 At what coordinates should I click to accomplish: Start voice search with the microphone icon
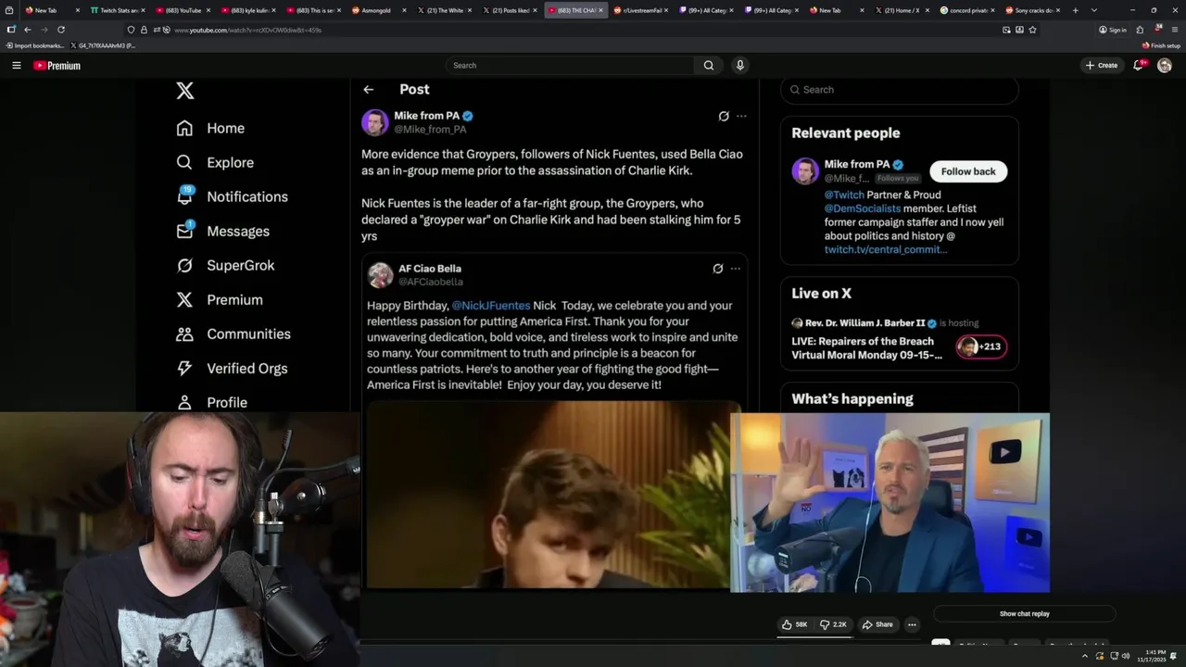pos(739,65)
